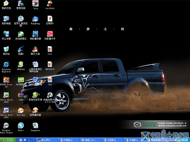Open the 宽带连接 broadband connection shortcut
190x142 pixels.
20,3
